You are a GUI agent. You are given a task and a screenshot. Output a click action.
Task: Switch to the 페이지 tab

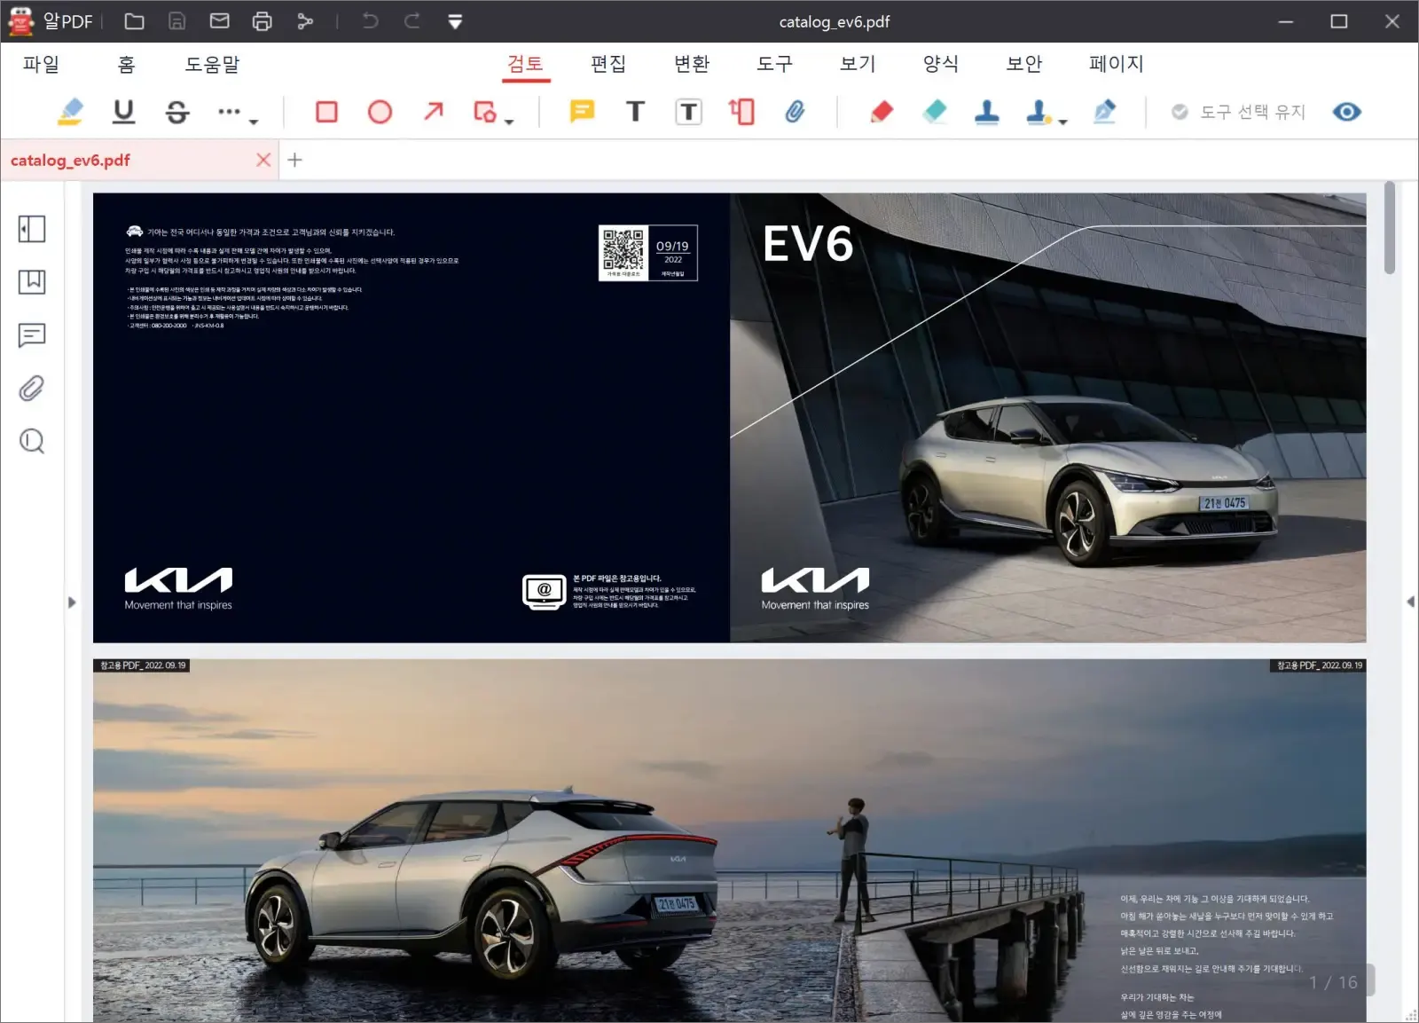click(x=1117, y=64)
